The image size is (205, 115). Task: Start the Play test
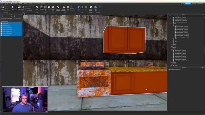(78, 7)
